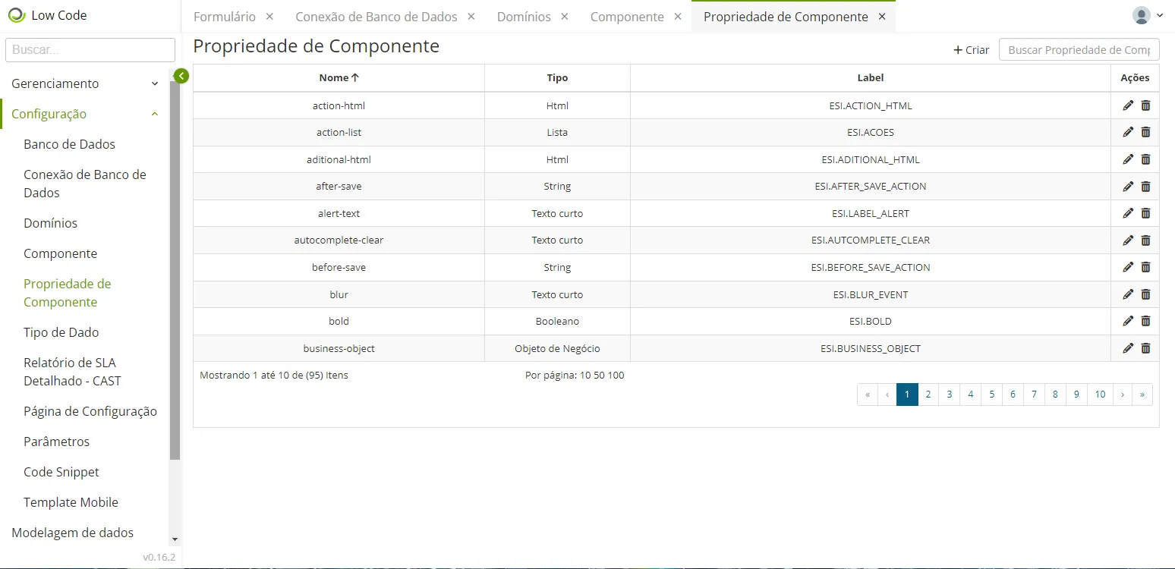The image size is (1175, 569).
Task: Switch to the Componente tab
Action: click(x=627, y=17)
